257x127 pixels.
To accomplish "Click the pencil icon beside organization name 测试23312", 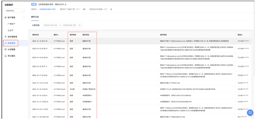I will 66,4.
